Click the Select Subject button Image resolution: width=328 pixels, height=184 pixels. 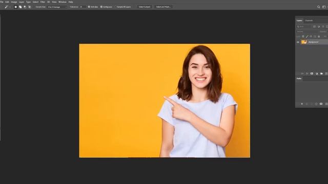pos(145,7)
